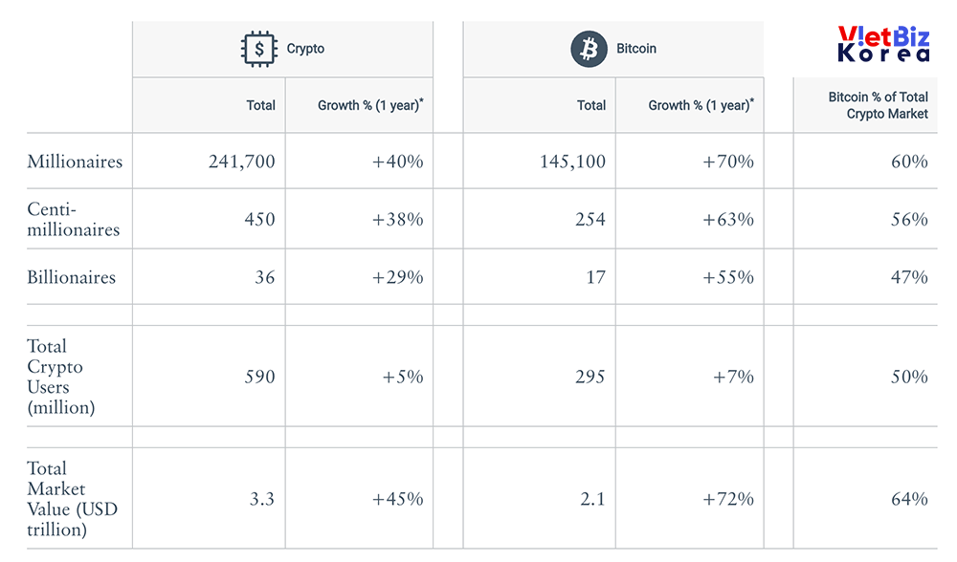Screen dimensions: 957x562
Task: Click the Total header under Crypto
Action: (260, 105)
